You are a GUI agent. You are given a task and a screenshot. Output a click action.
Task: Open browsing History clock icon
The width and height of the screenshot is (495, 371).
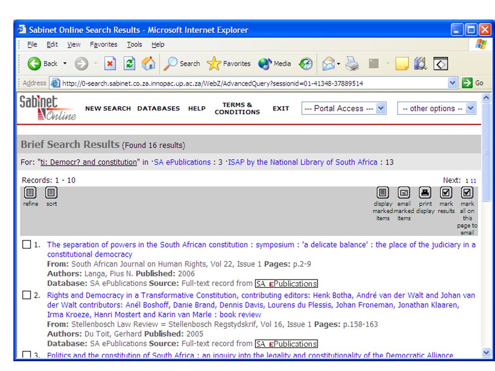pyautogui.click(x=306, y=64)
